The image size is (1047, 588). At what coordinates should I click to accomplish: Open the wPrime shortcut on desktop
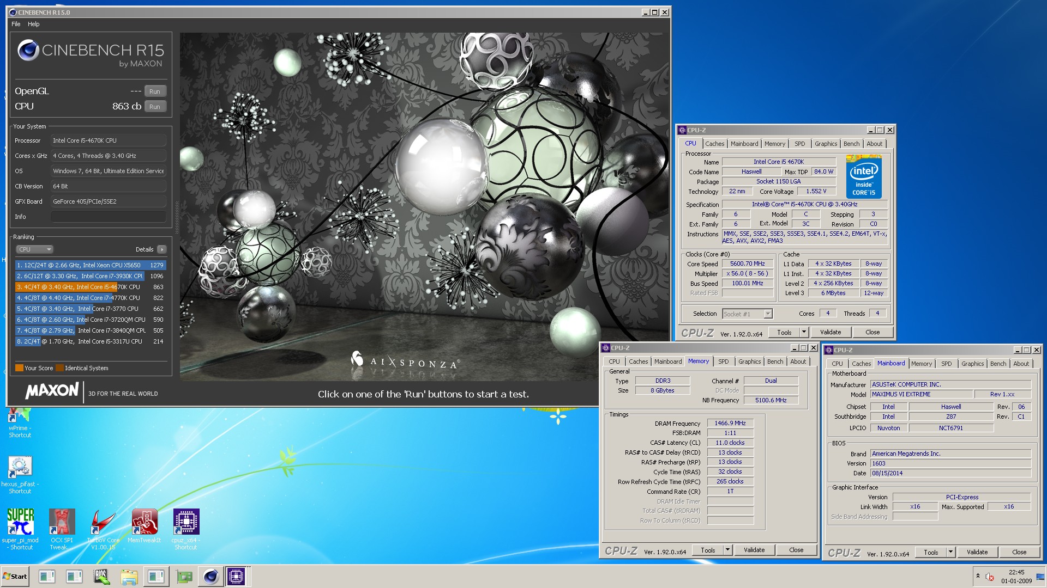pyautogui.click(x=20, y=422)
